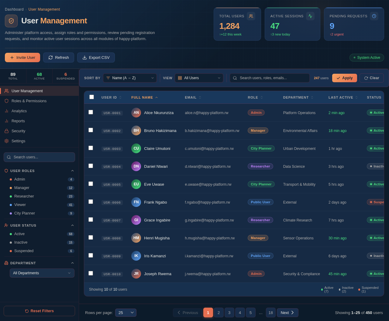Screen dimensions: 389x321
Task: Click the search magnifier icon in filter bar
Action: coord(235,78)
